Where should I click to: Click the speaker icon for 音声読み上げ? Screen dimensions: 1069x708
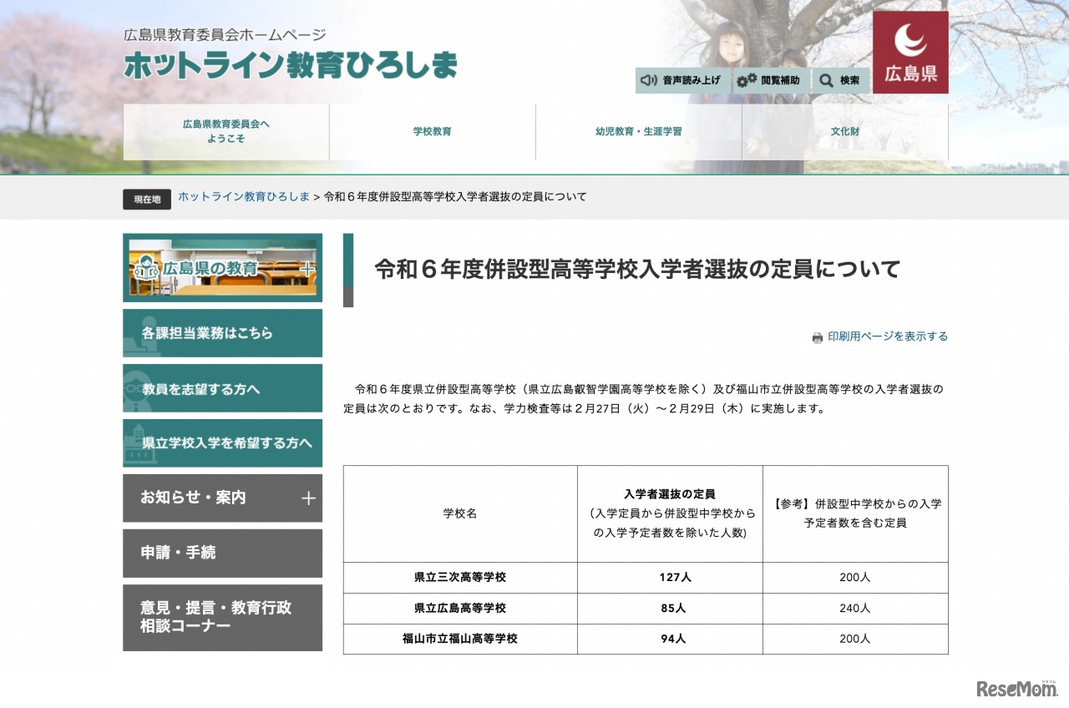(x=647, y=81)
